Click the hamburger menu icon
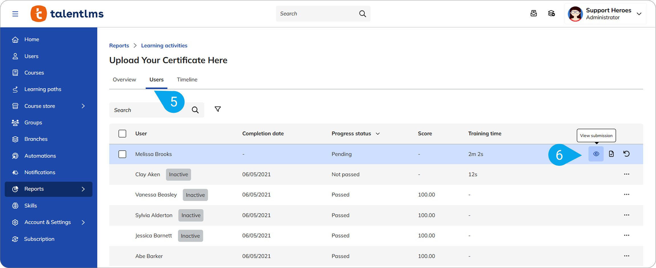Viewport: 656px width, 268px height. pyautogui.click(x=15, y=14)
